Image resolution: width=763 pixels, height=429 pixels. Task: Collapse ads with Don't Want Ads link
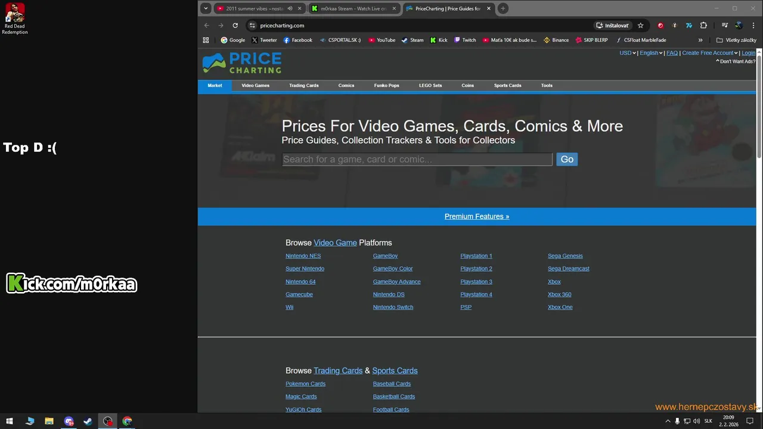736,61
